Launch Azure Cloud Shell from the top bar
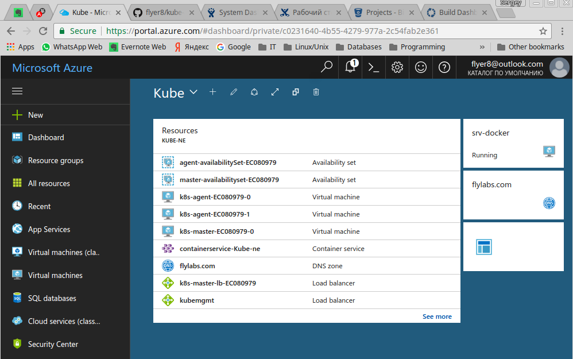Screen dimensions: 573x359 [x=373, y=67]
